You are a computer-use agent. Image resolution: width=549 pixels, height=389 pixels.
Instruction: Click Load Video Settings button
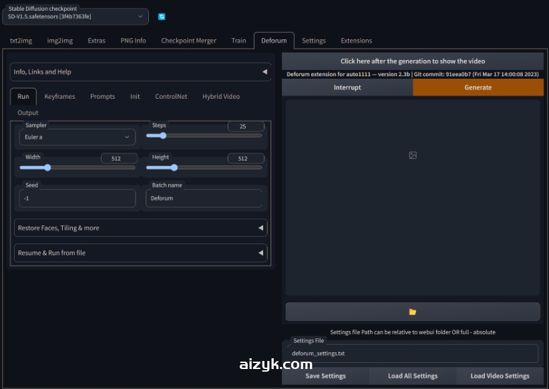pyautogui.click(x=500, y=376)
